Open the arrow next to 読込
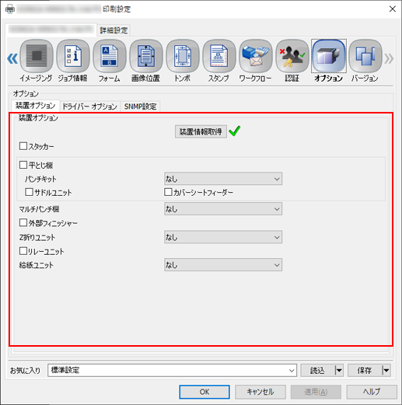 339,370
